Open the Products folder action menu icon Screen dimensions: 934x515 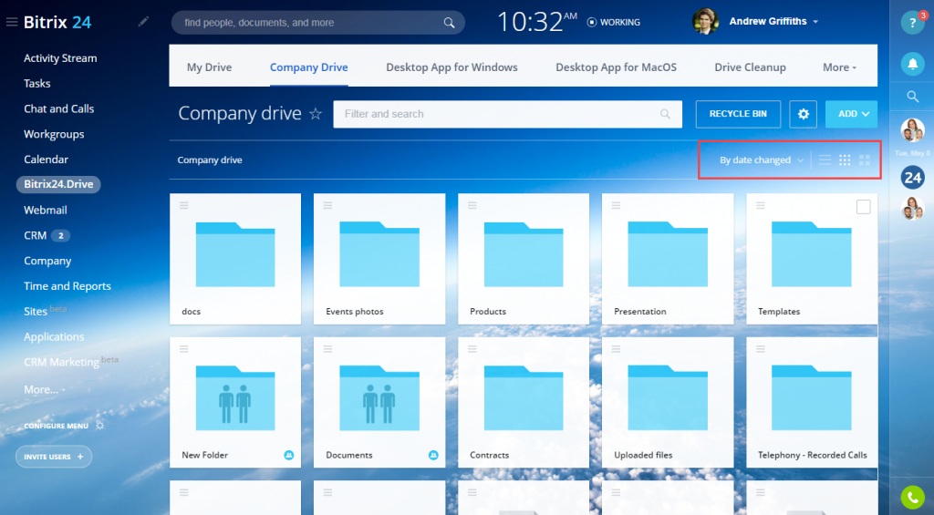[x=472, y=205]
